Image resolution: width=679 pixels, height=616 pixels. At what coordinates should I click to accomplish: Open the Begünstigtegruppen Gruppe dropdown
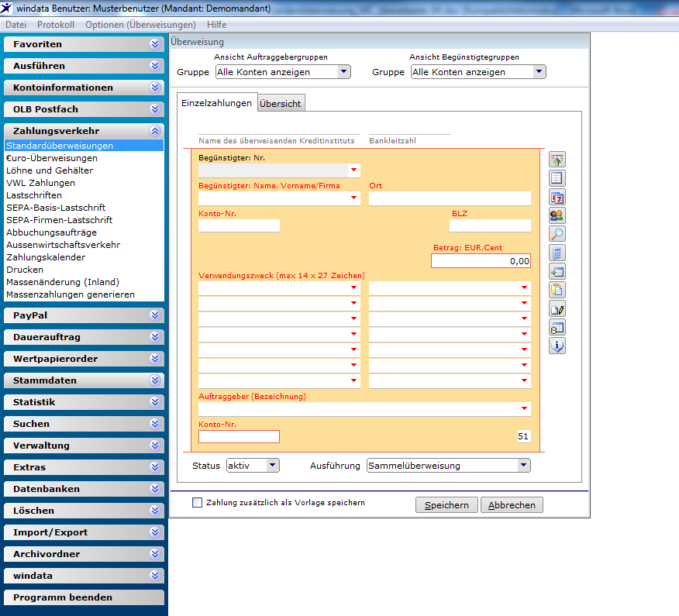[539, 72]
